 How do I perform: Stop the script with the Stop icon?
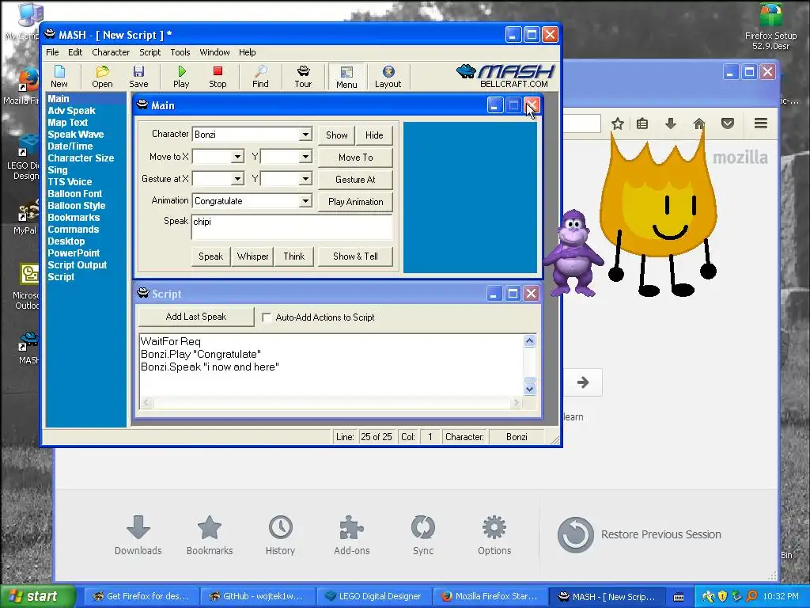pyautogui.click(x=218, y=77)
